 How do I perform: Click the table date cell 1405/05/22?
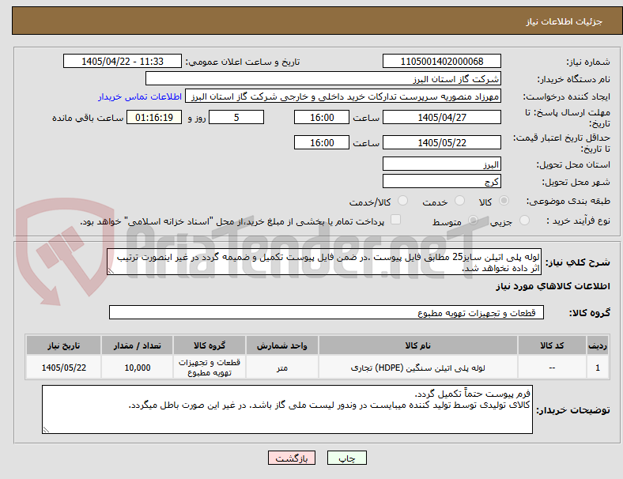pyautogui.click(x=63, y=368)
